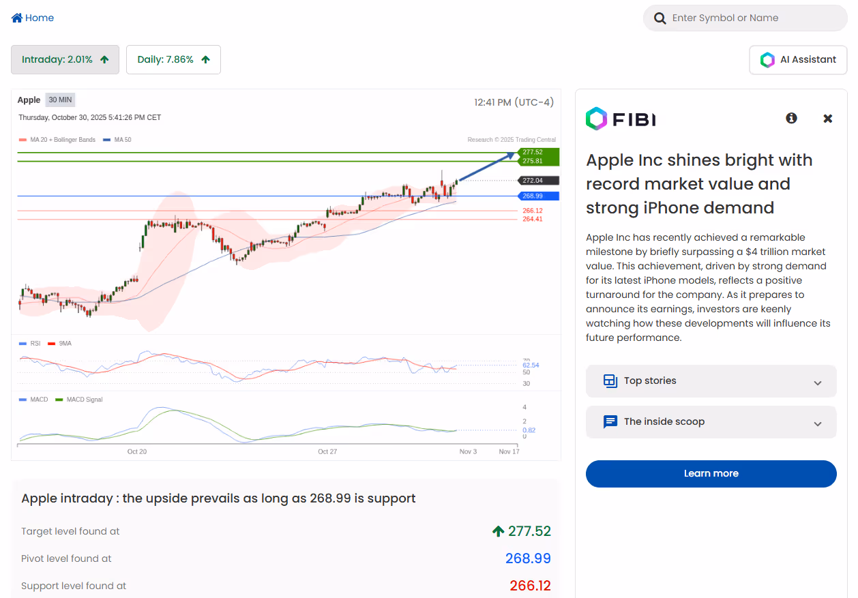
Task: Click the 9MA legend entry
Action: point(59,344)
